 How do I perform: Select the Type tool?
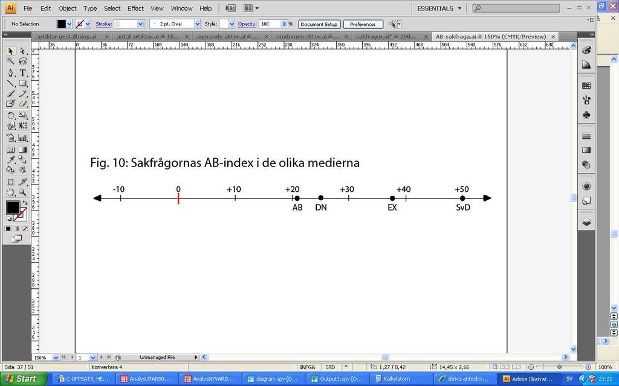(x=22, y=73)
